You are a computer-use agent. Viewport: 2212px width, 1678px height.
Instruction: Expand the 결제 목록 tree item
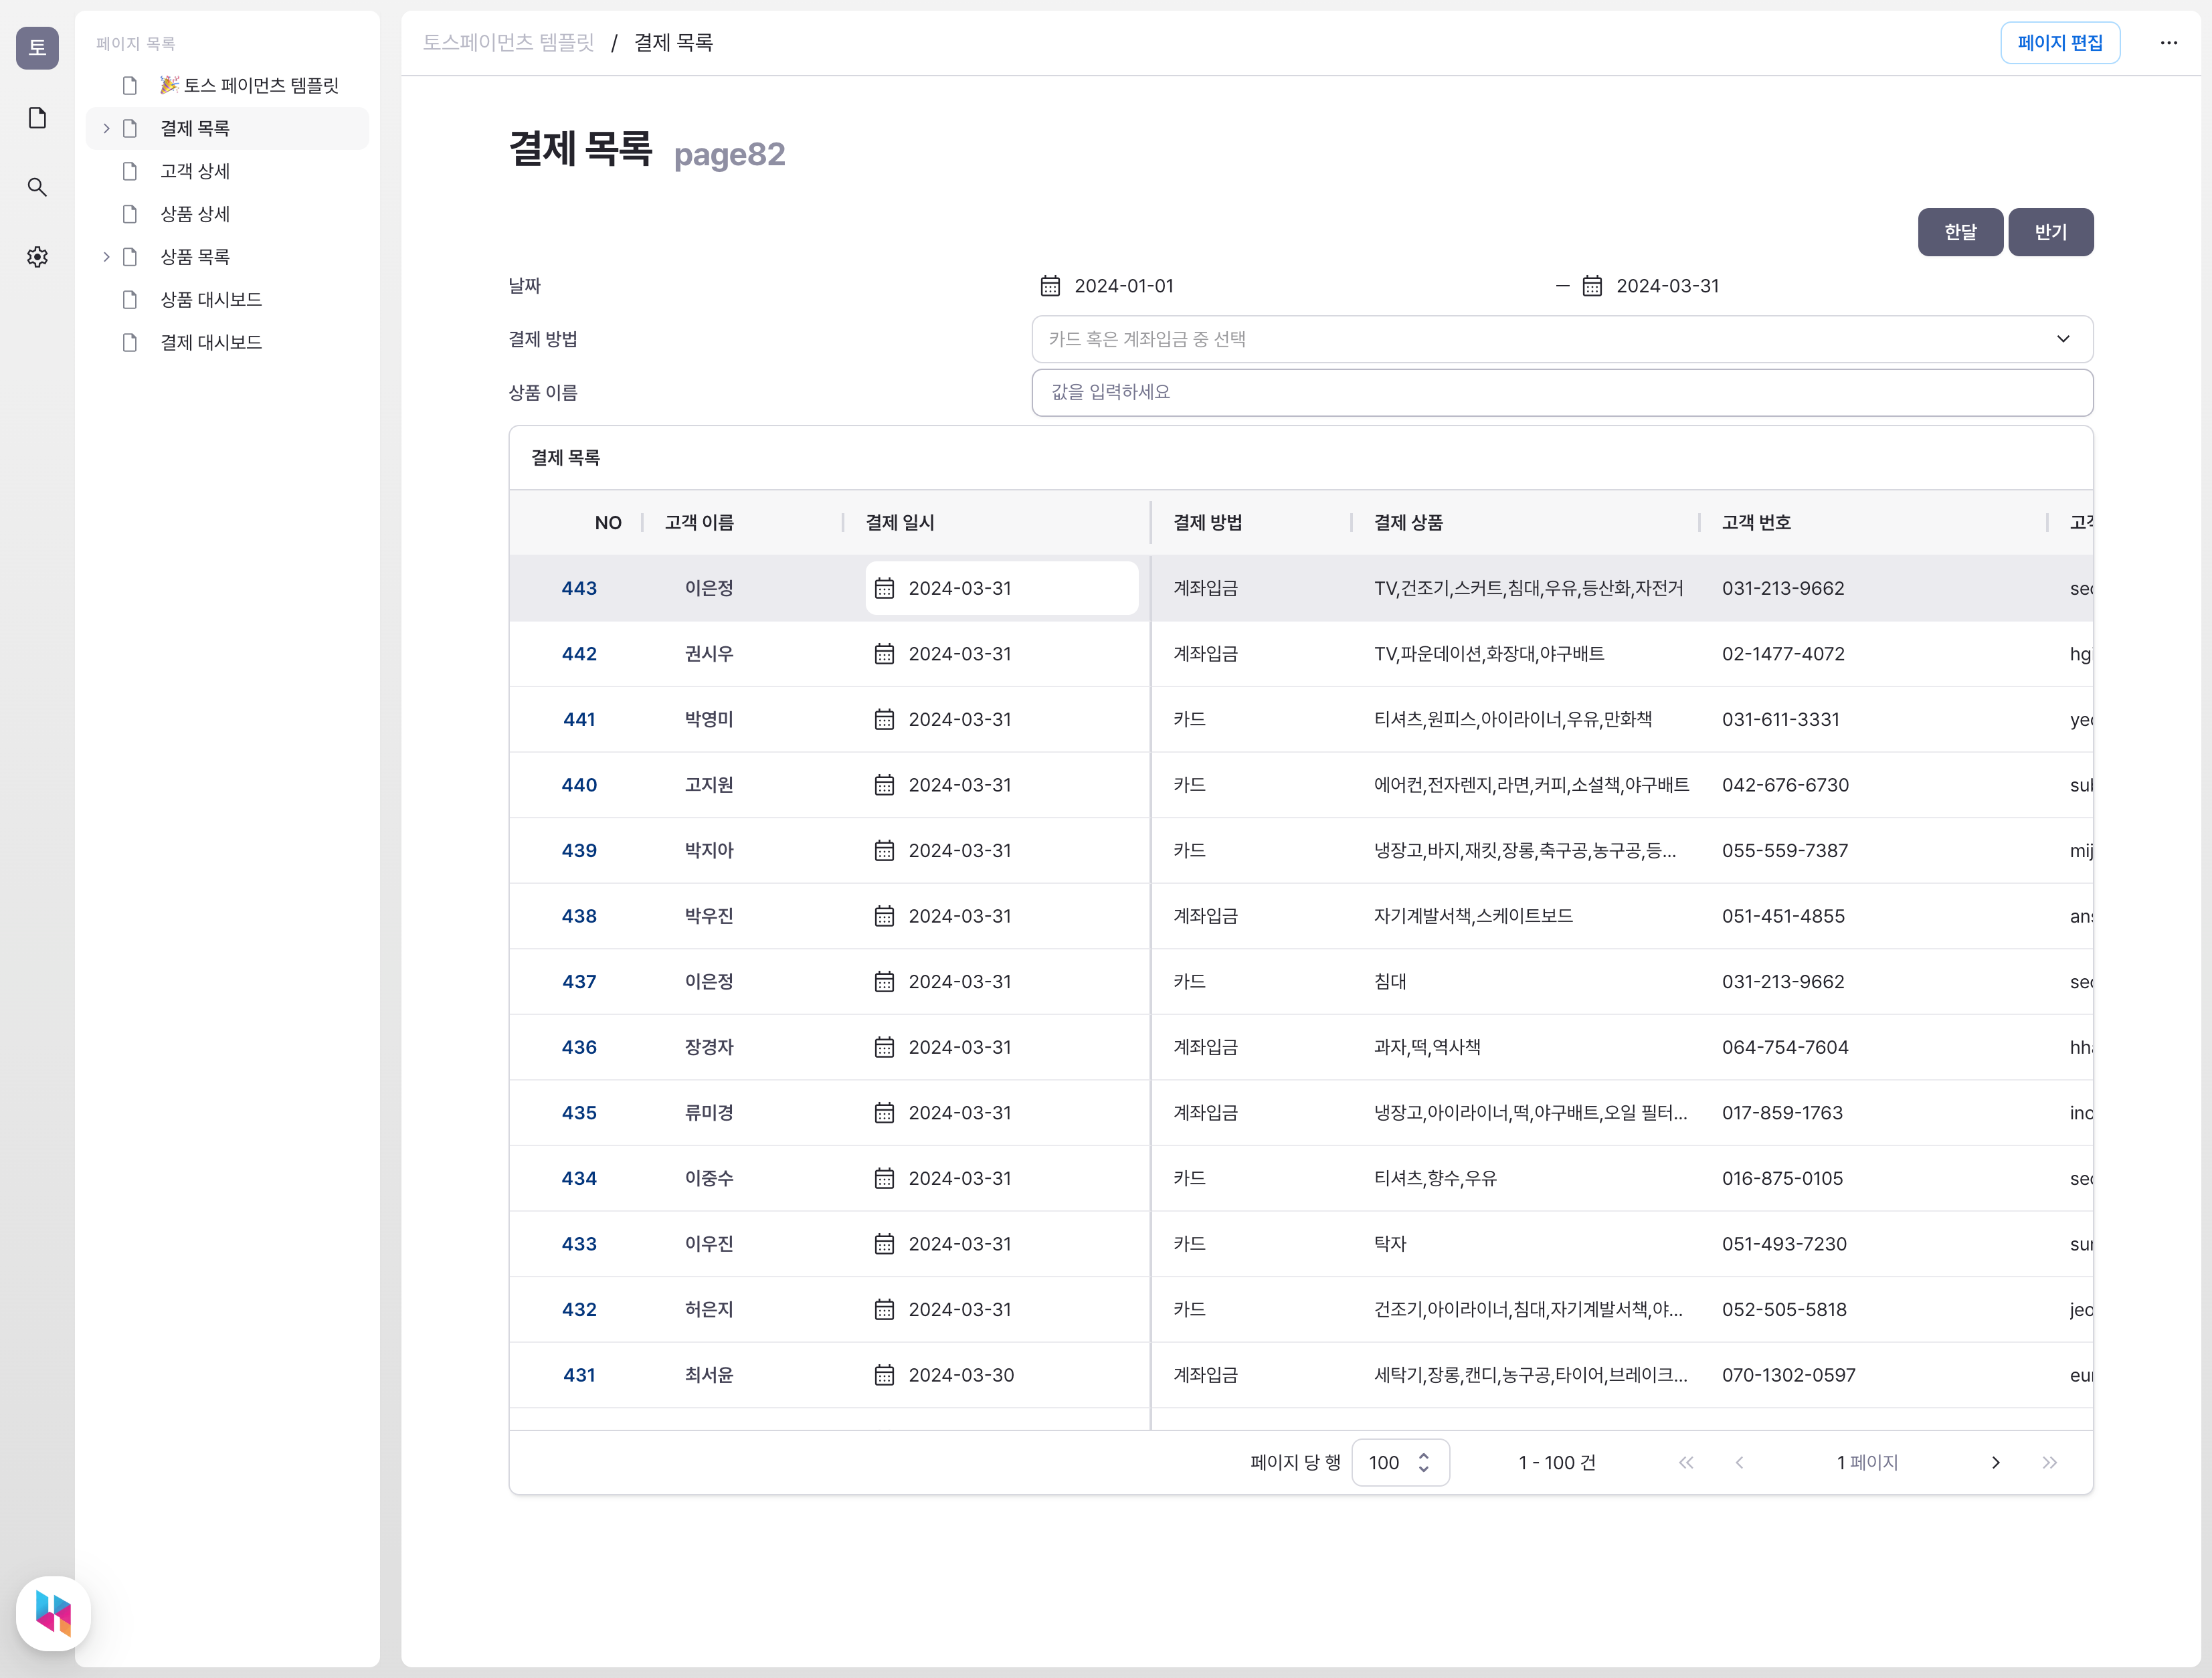click(x=106, y=128)
